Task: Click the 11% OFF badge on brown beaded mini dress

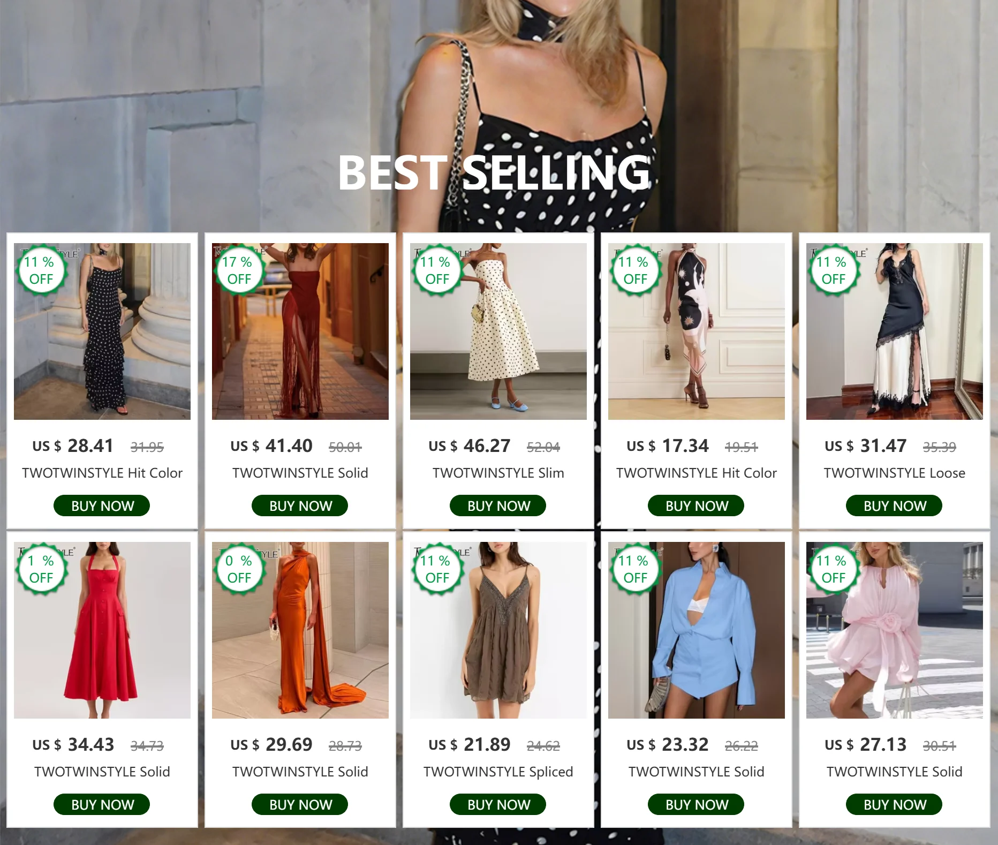Action: point(437,569)
